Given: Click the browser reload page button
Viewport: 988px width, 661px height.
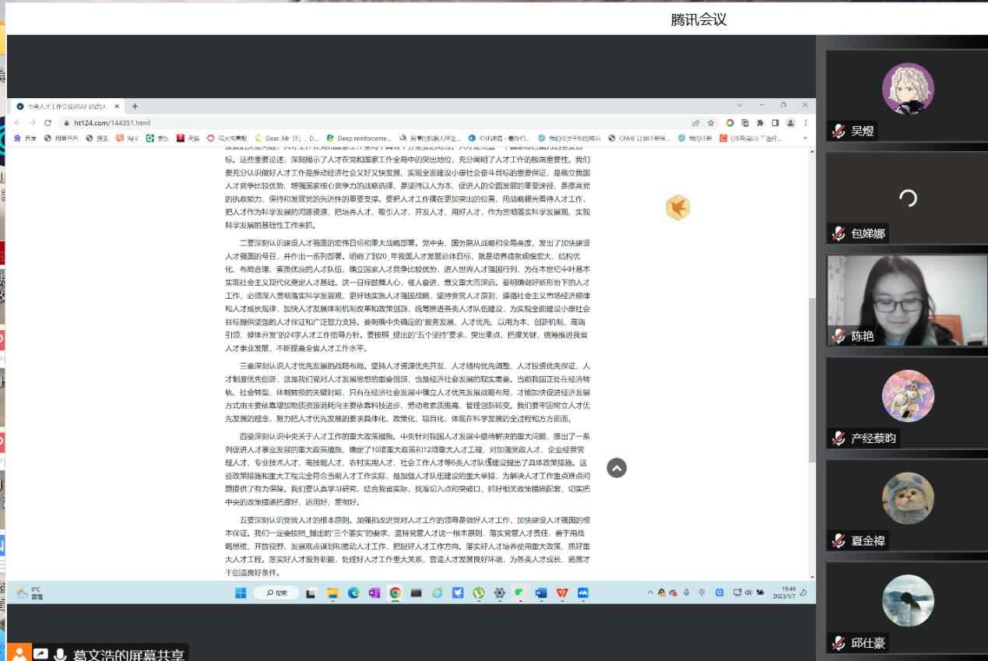Looking at the screenshot, I should tap(47, 122).
